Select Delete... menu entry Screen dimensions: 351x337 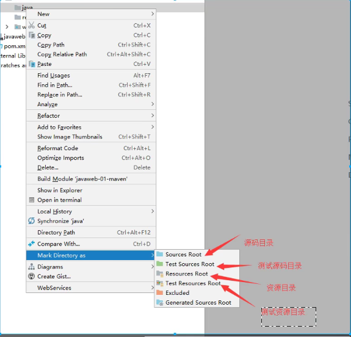point(91,167)
